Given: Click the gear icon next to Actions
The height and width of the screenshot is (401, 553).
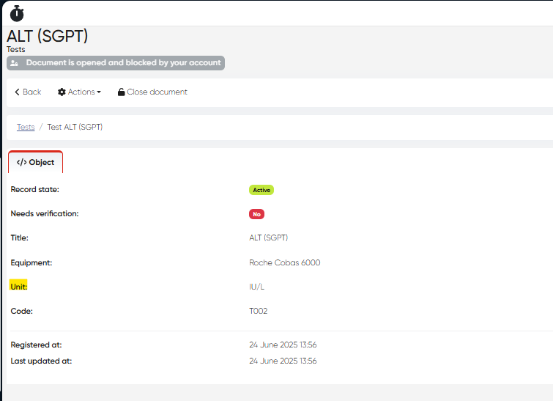Looking at the screenshot, I should click(62, 92).
